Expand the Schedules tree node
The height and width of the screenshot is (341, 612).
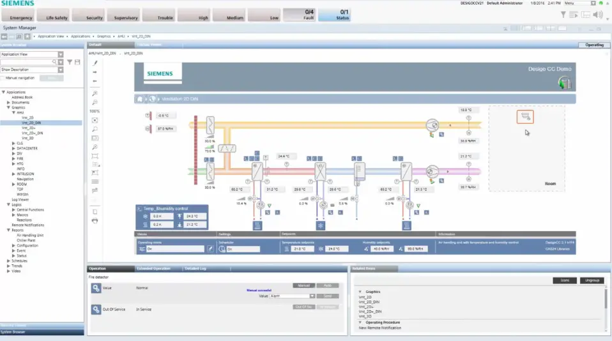8,261
